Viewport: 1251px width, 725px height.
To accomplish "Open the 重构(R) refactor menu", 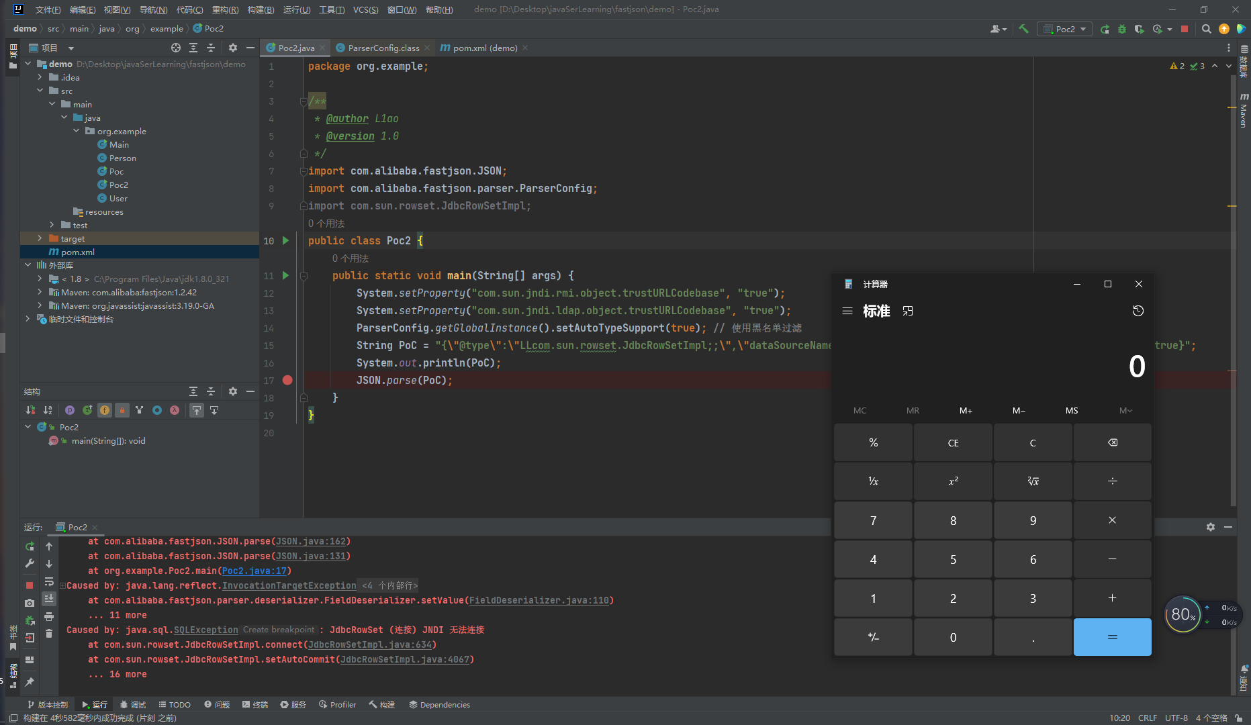I will 225,9.
